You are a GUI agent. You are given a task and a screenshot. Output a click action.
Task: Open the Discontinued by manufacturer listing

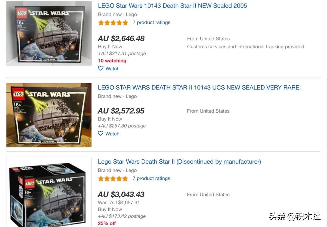[179, 162]
